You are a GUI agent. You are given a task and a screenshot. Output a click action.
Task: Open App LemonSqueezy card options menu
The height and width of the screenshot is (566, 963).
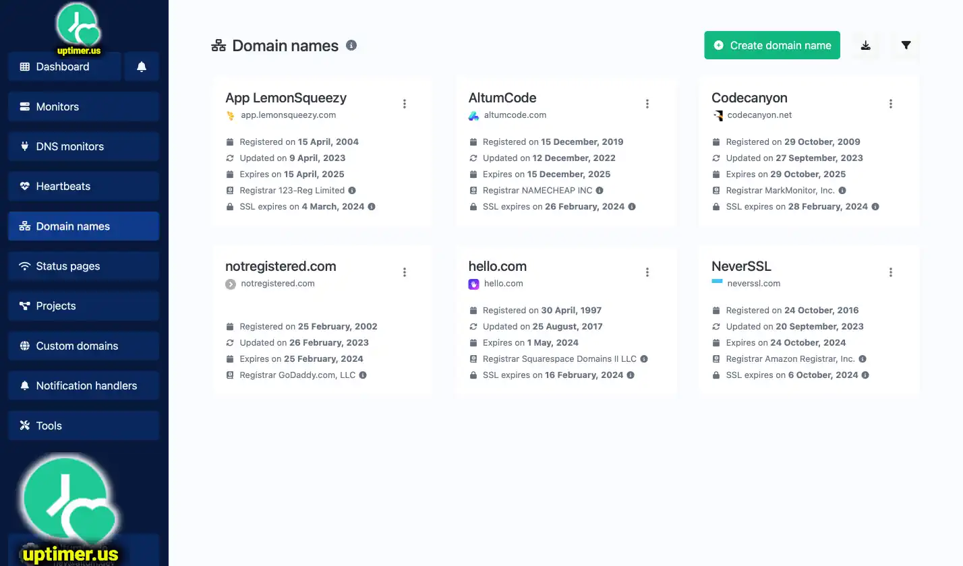click(405, 104)
